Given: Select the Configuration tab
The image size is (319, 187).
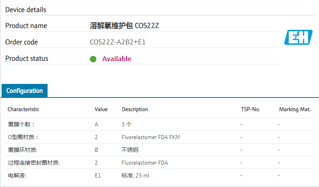Looking at the screenshot, I should [x=24, y=91].
